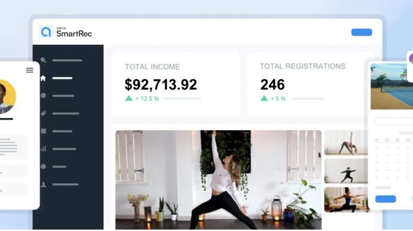Click the circle icon in the sidebar
The height and width of the screenshot is (231, 413).
[44, 96]
